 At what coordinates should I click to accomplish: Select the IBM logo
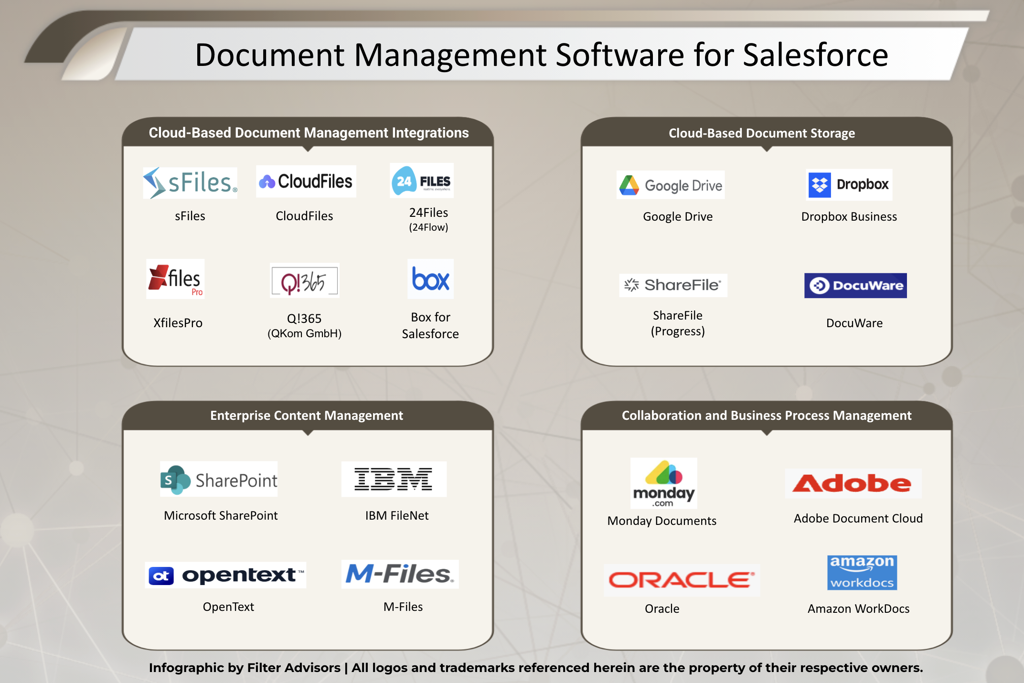(394, 479)
